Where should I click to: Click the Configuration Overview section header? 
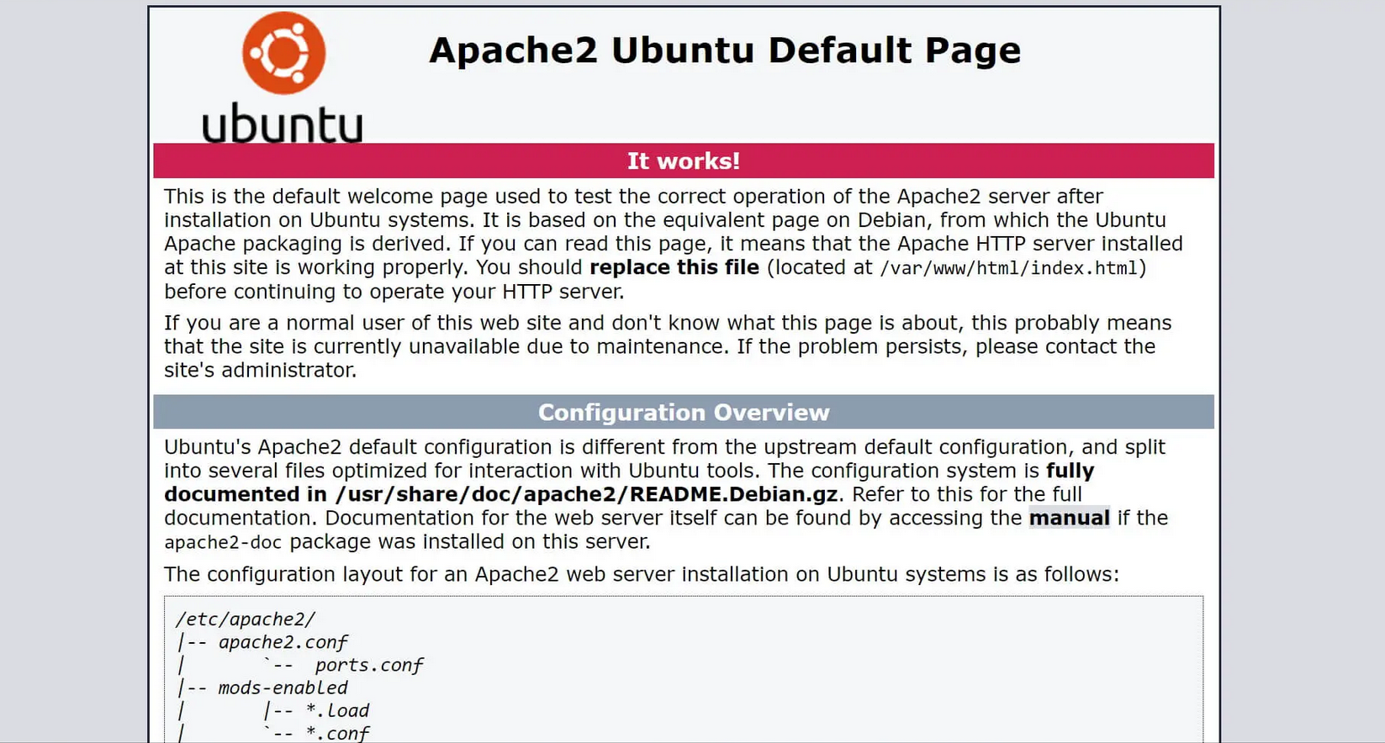pyautogui.click(x=683, y=412)
